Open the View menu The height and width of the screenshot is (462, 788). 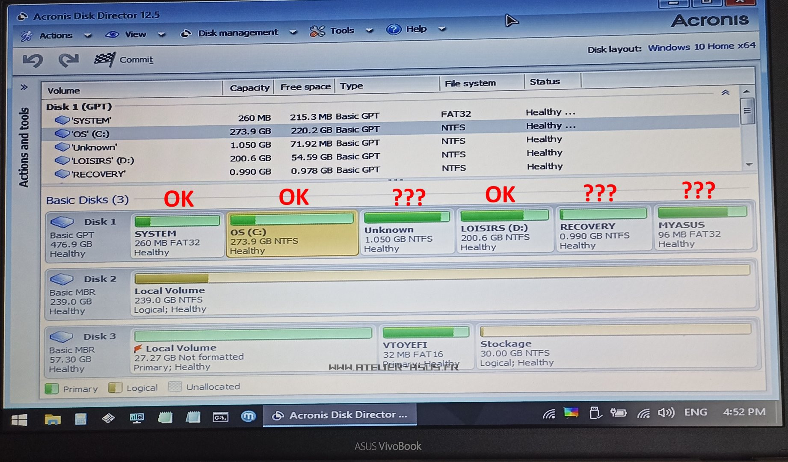pos(135,35)
